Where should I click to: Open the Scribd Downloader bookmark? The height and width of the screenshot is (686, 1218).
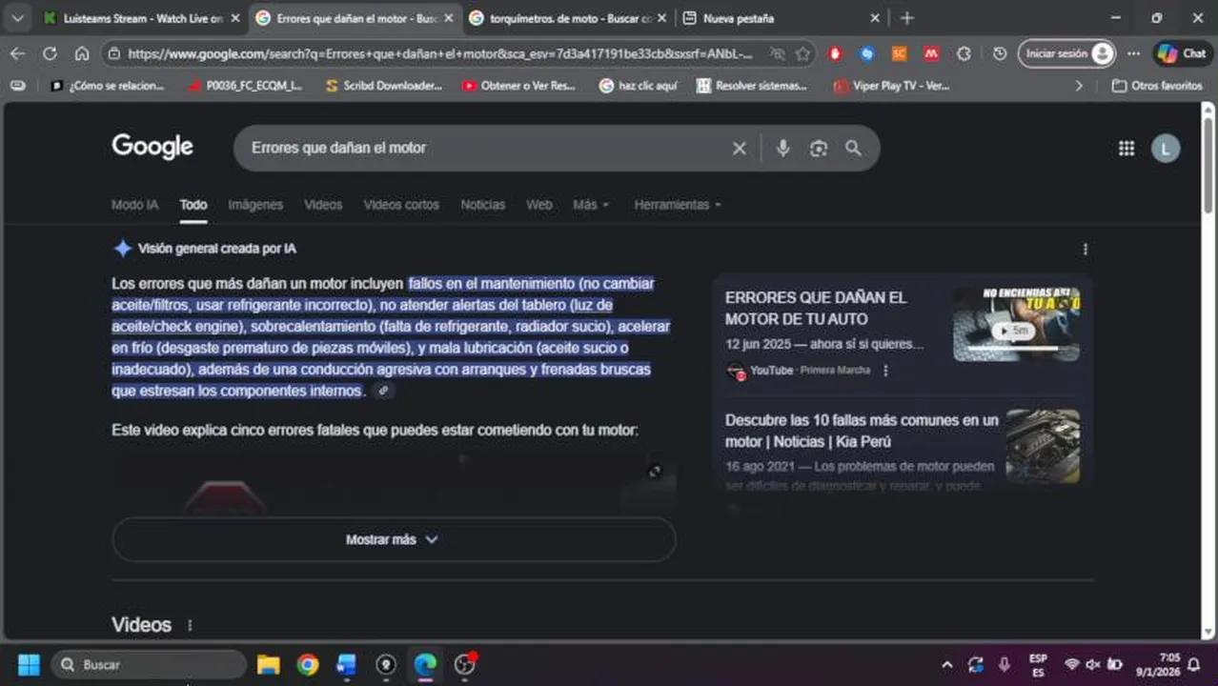[x=384, y=86]
